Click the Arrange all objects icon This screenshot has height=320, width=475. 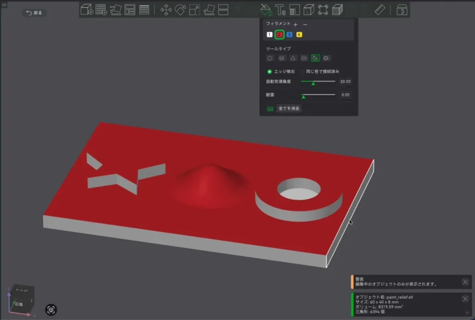(x=130, y=10)
